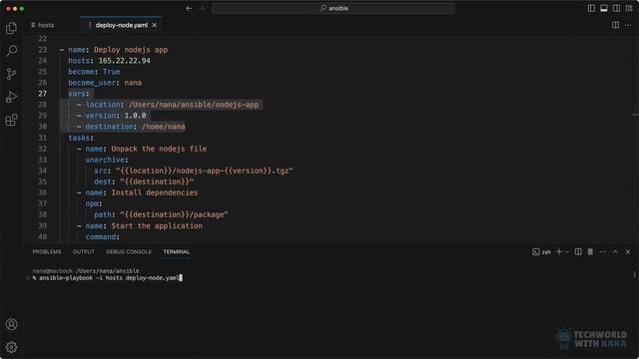Switch to the OUTPUT panel tab
Image resolution: width=639 pixels, height=359 pixels.
point(84,252)
